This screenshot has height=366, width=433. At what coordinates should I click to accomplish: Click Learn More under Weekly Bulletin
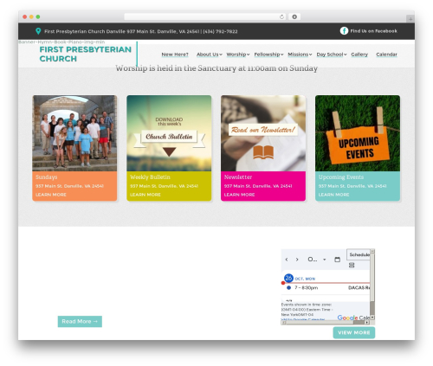click(x=145, y=195)
